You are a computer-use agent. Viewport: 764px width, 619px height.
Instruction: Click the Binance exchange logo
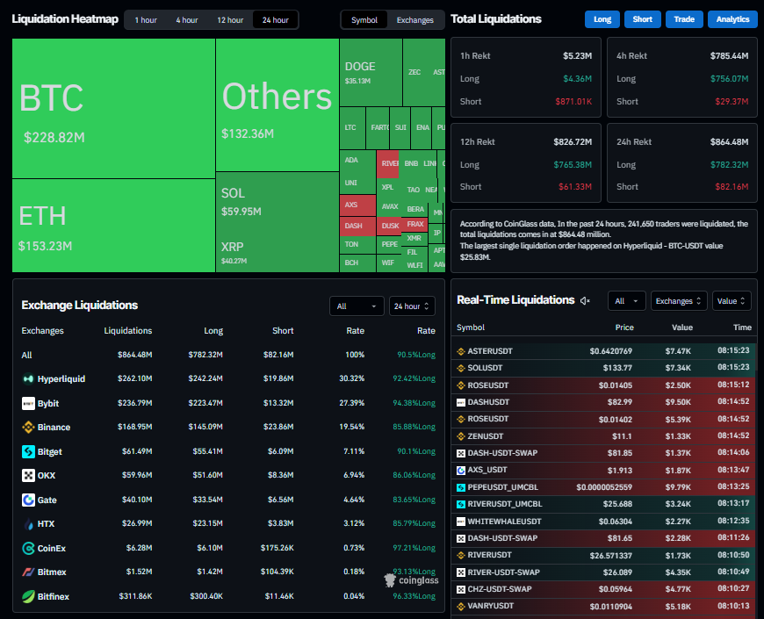[28, 428]
